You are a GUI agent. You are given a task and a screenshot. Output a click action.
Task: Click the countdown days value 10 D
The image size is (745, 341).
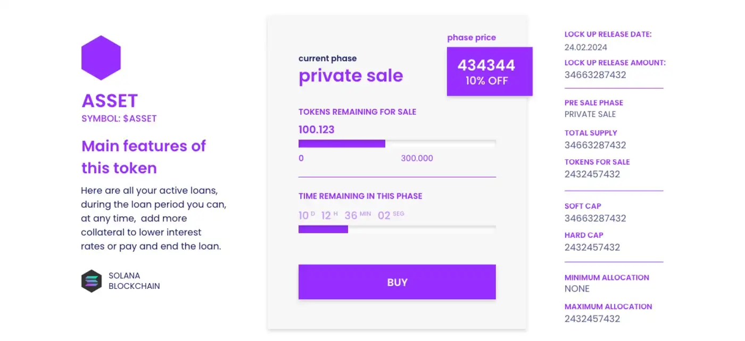(307, 215)
